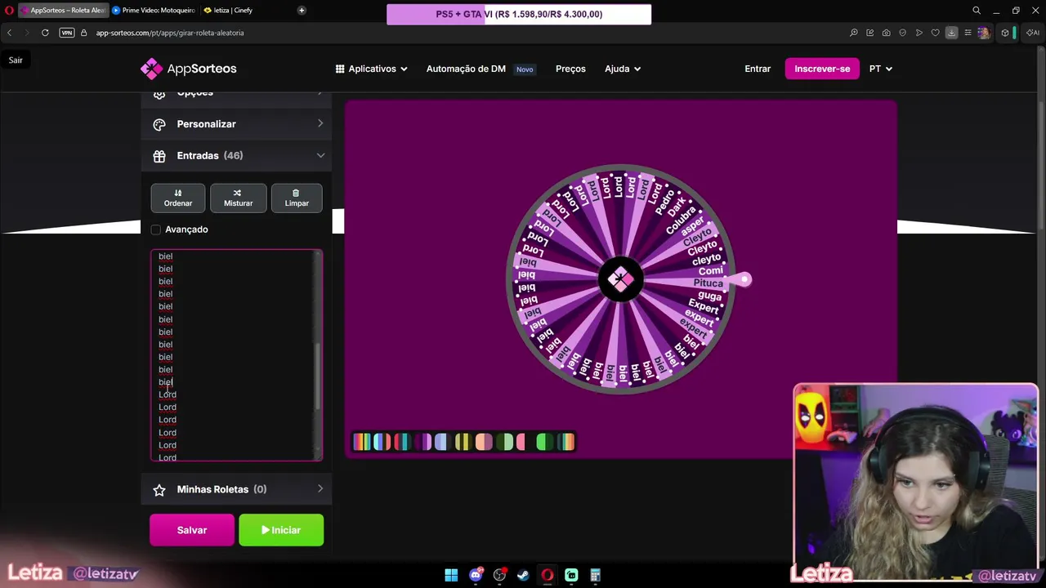Click the snapshot camera icon

coord(887,33)
